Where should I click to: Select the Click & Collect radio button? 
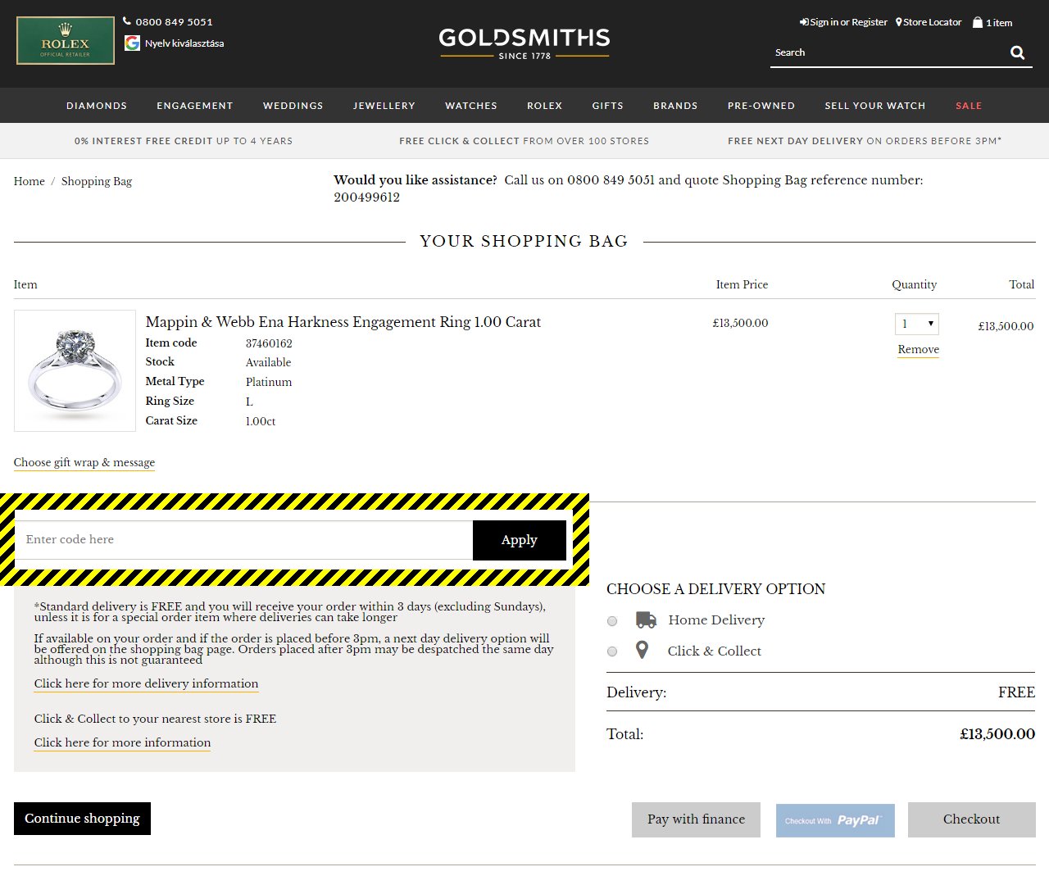pyautogui.click(x=612, y=651)
